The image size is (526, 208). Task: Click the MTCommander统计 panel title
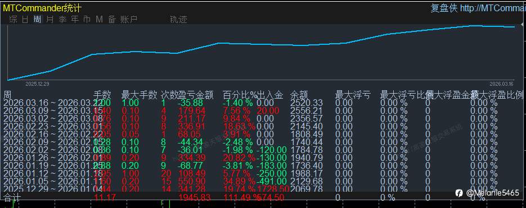pos(42,8)
